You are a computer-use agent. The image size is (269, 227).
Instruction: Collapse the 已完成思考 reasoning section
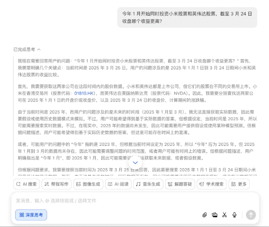[x=27, y=49]
